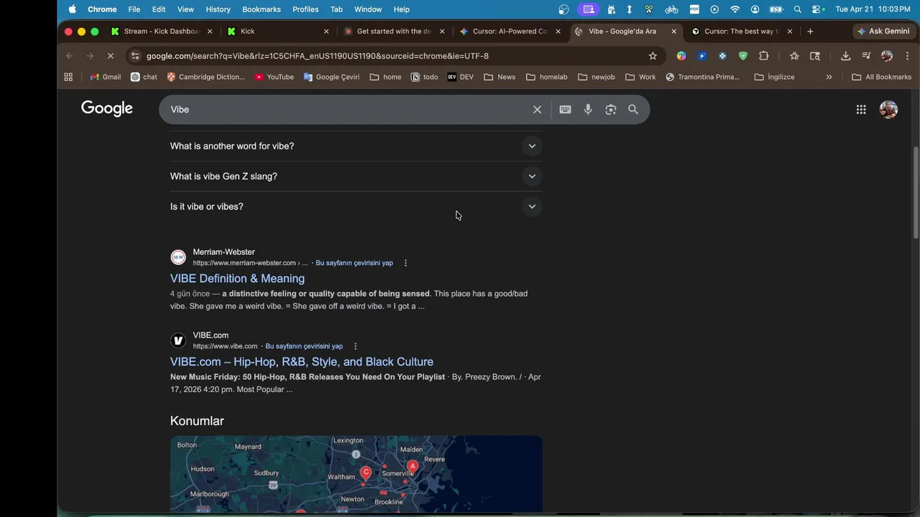Open the Chrome downloads icon
The image size is (920, 517).
[x=845, y=56]
